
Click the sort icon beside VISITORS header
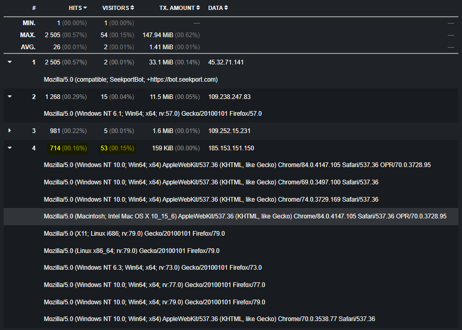tap(133, 8)
